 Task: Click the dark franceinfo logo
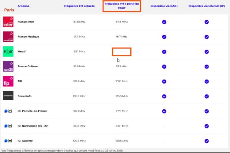click(x=8, y=96)
